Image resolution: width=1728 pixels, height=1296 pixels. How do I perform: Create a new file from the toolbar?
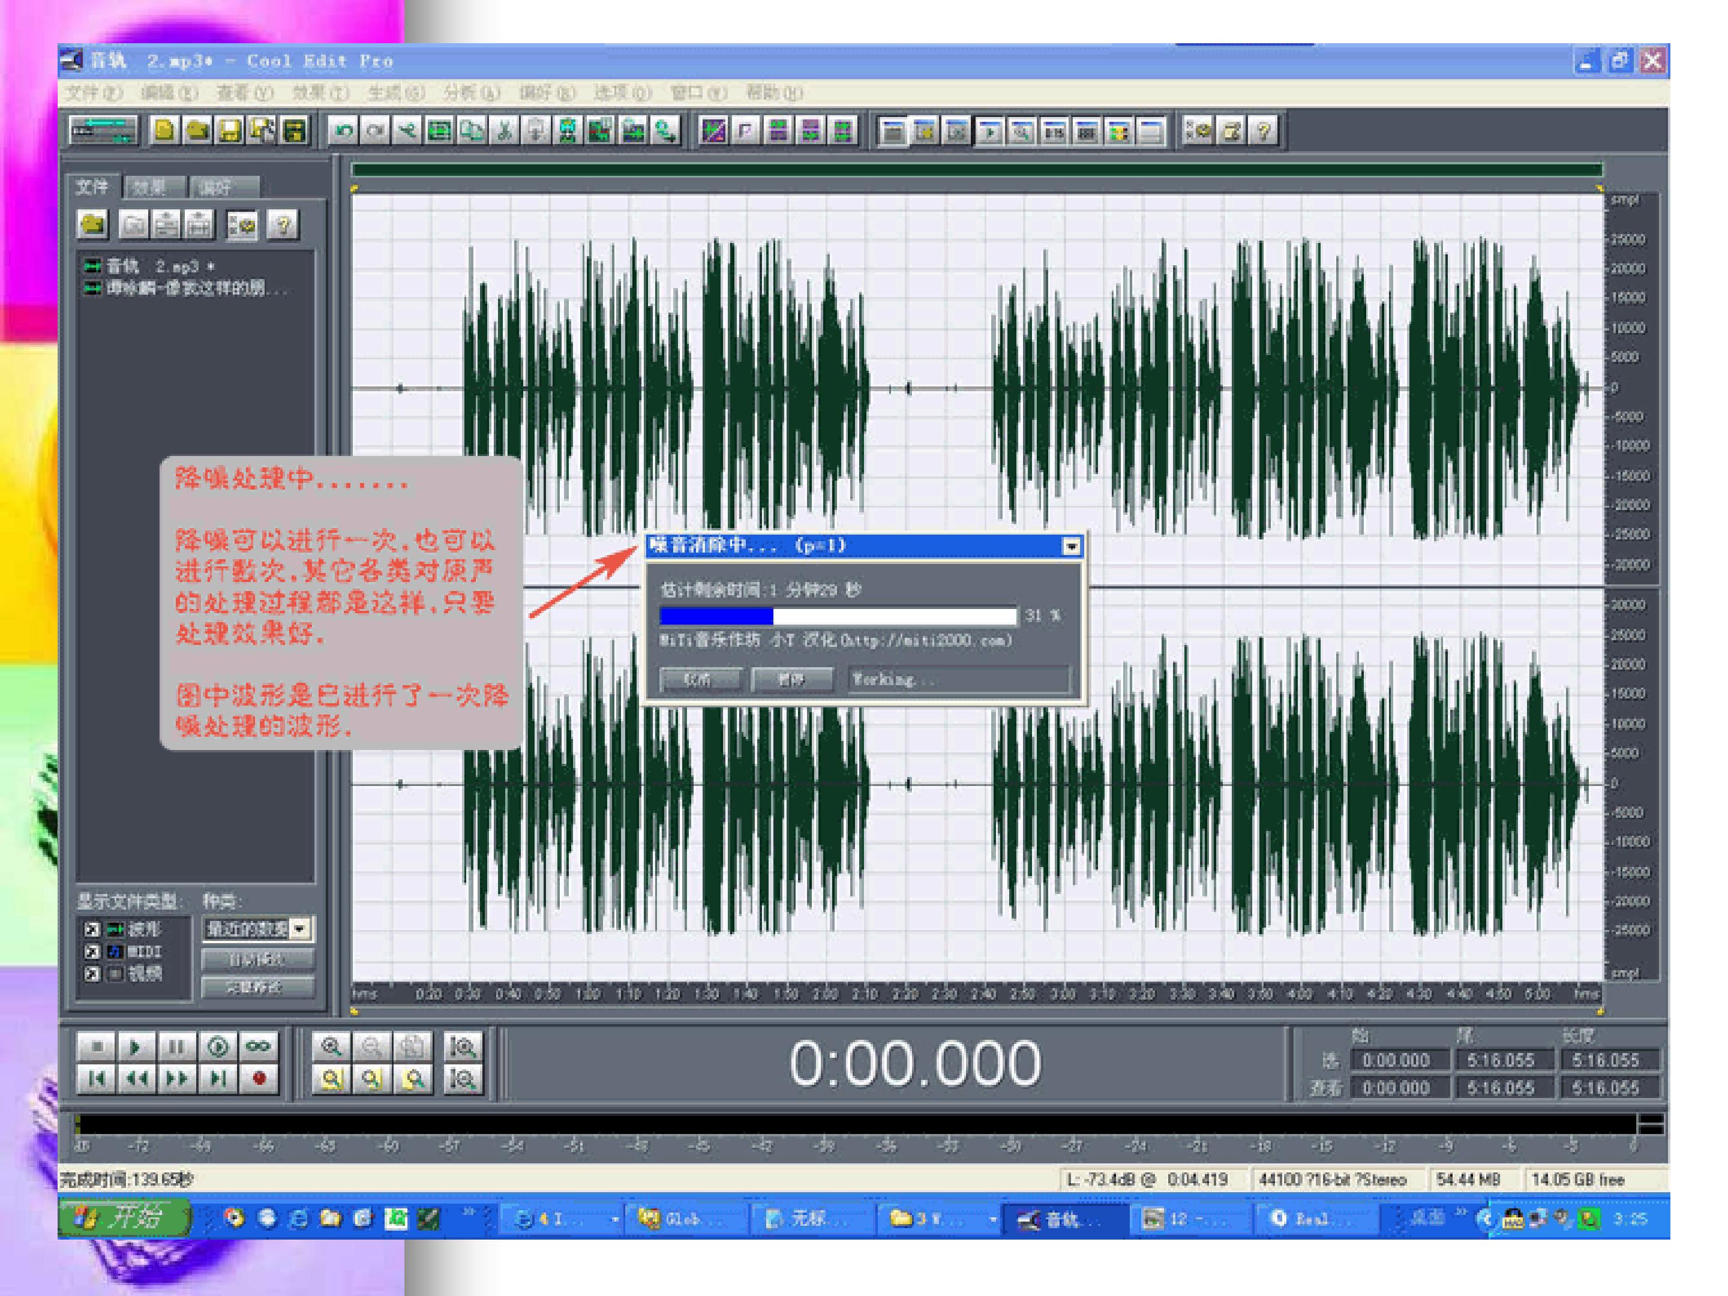[x=164, y=130]
